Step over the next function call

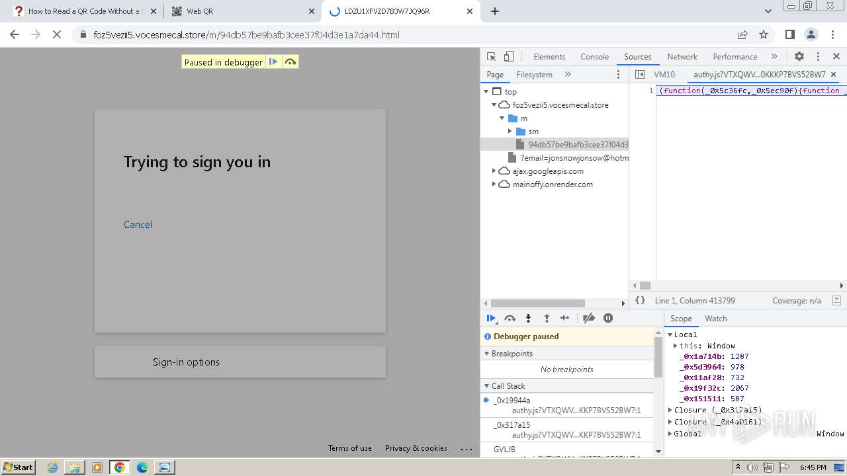pos(510,318)
